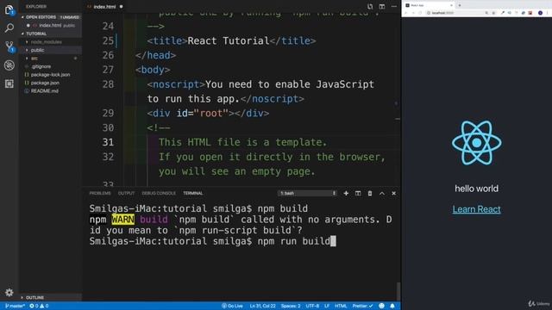552x310 pixels.
Task: Click the browser reload button
Action: click(420, 13)
